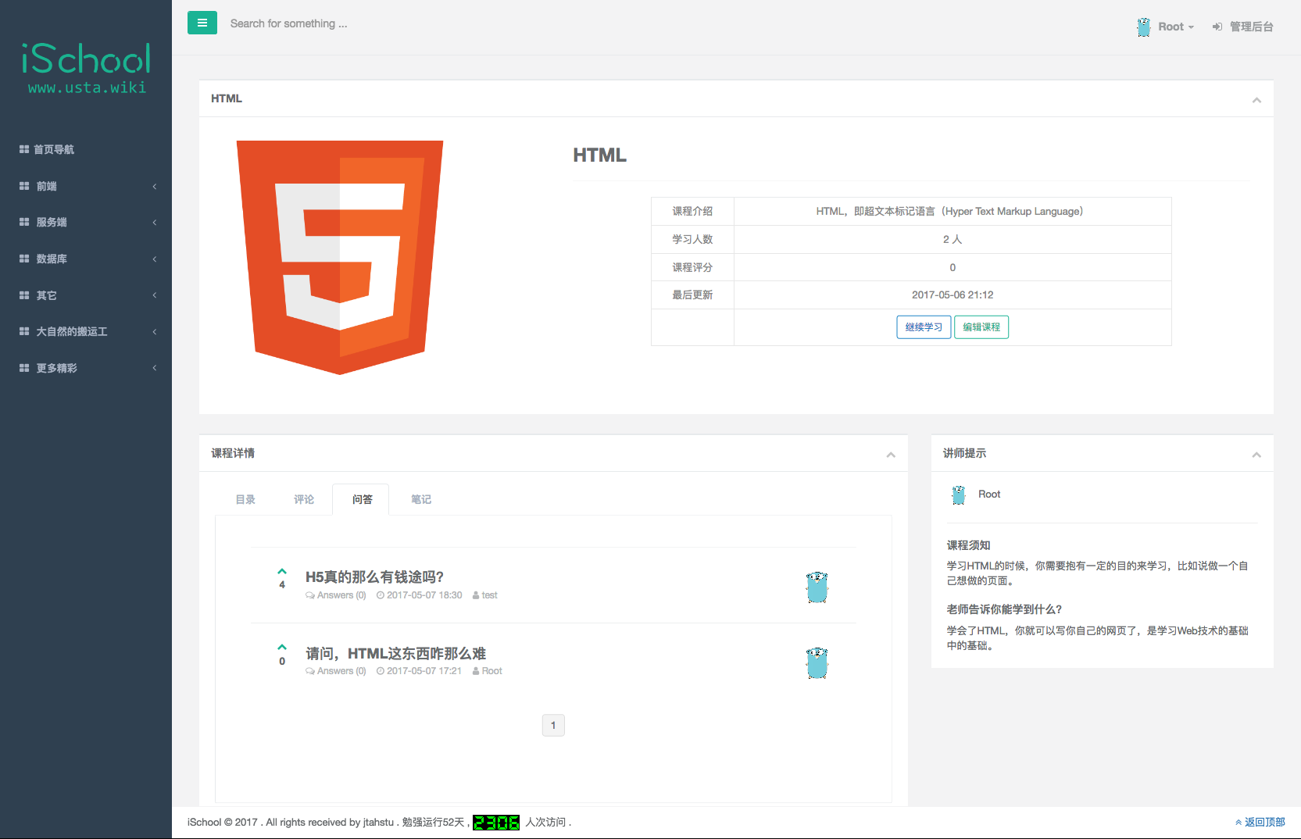Viewport: 1301px width, 839px height.
Task: Click the grid icon beside 大自然的搬运工
Action: [24, 331]
